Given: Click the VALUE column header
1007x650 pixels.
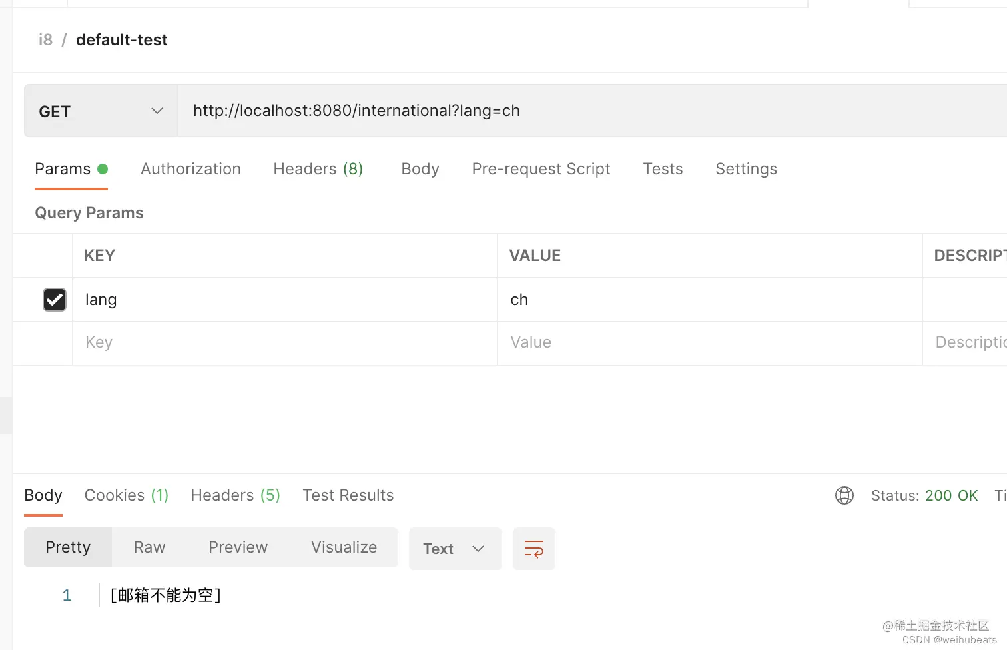Looking at the screenshot, I should (535, 256).
